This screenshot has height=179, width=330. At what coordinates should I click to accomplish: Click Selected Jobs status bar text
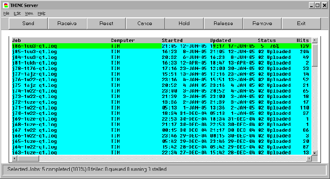click(87, 169)
